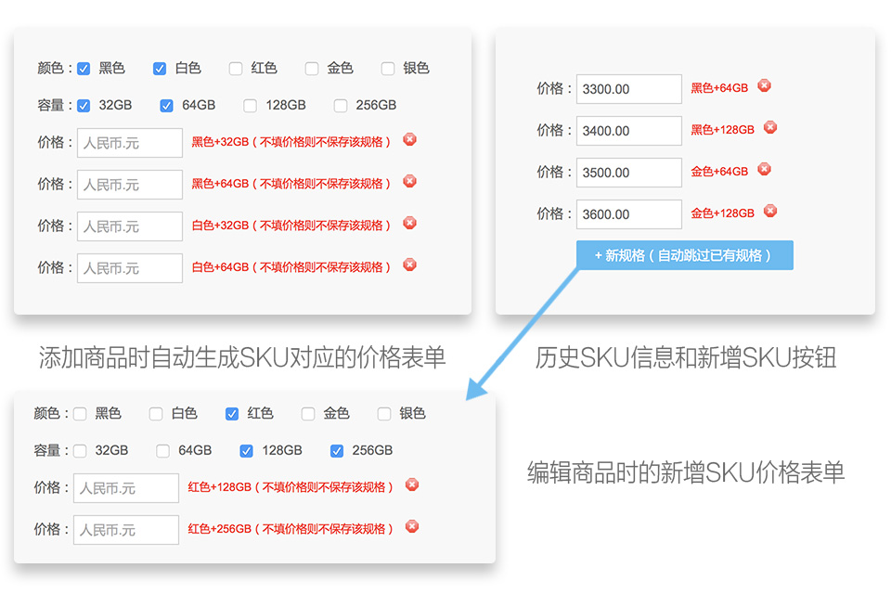Remove the 金色+128GB historical SKU
This screenshot has width=891, height=594.
(770, 211)
